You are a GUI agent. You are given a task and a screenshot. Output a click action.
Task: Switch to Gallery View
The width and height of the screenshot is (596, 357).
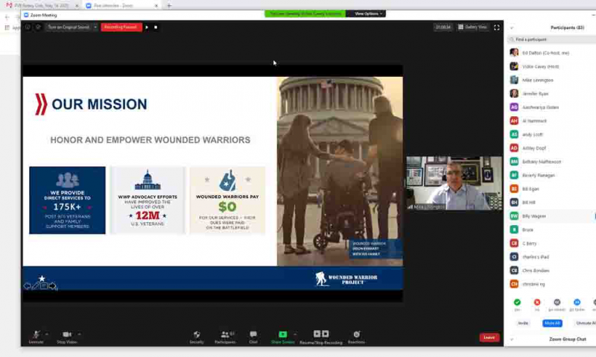(x=472, y=27)
